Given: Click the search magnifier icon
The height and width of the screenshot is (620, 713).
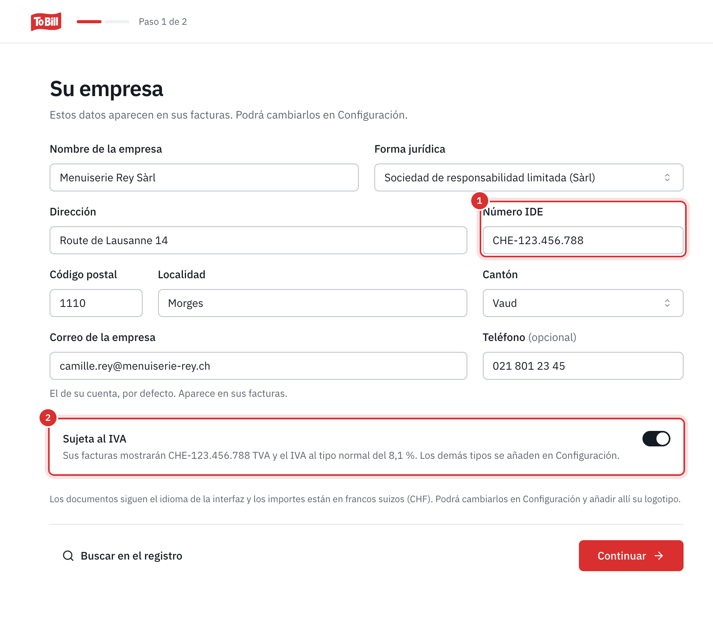Looking at the screenshot, I should coord(68,556).
